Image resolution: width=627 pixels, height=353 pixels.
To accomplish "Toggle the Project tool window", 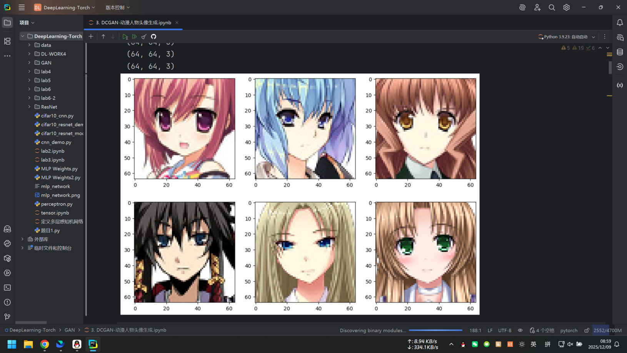I will coord(7,23).
